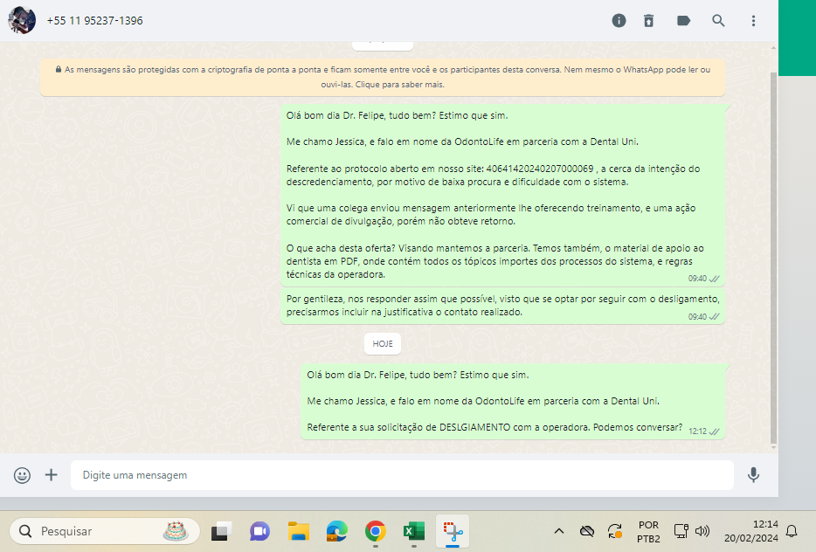This screenshot has height=552, width=816.
Task: Open Microsoft Edge from the taskbar
Action: [336, 531]
